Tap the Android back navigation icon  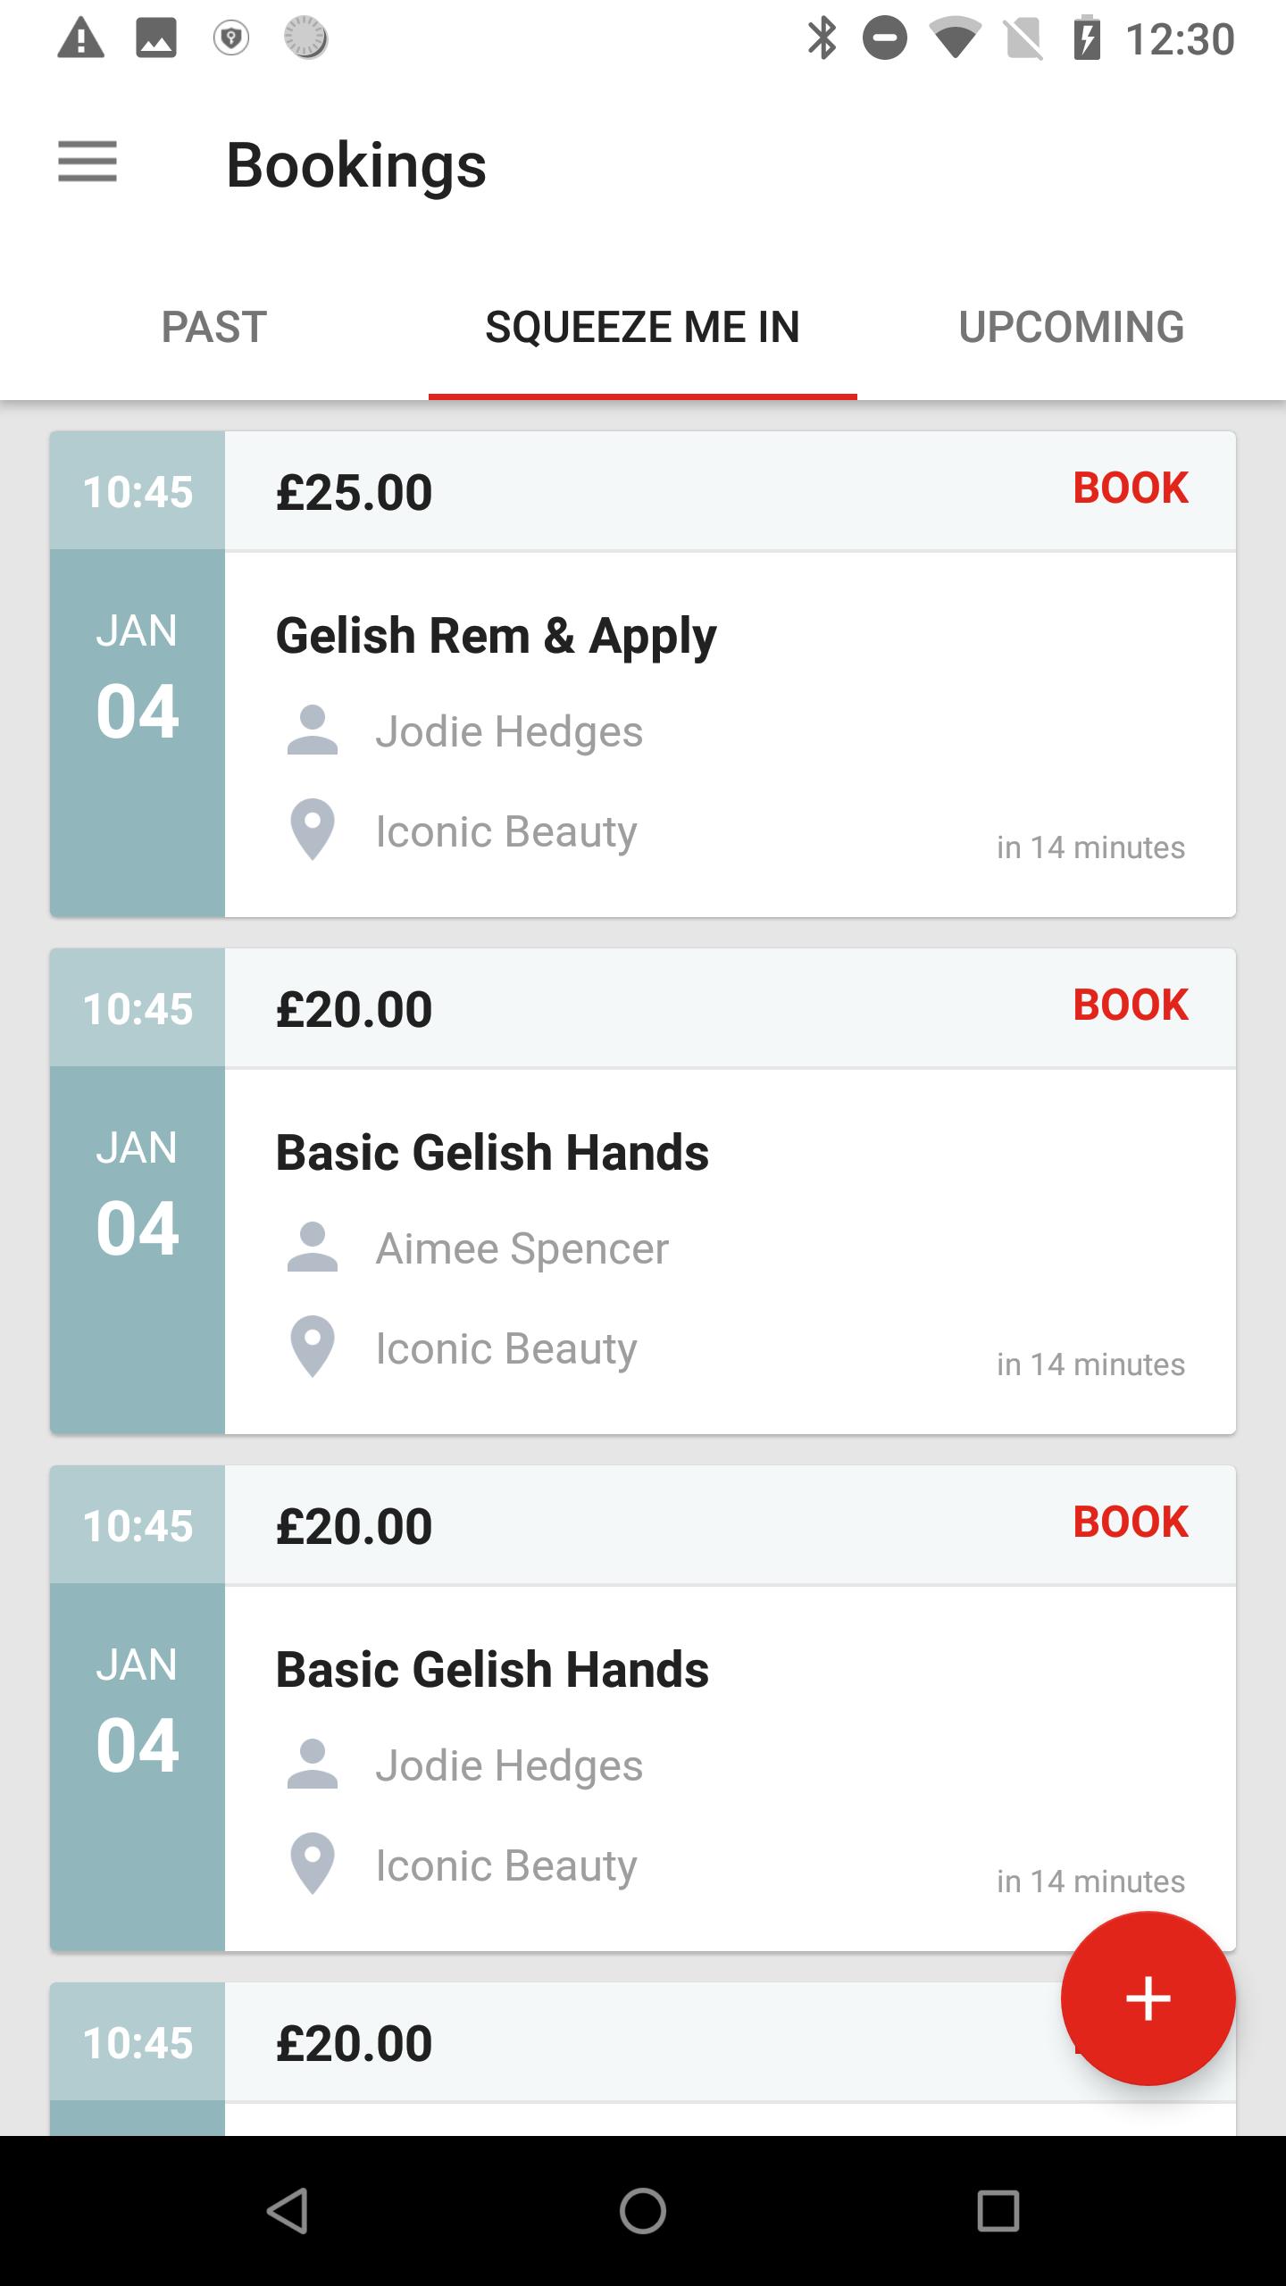click(x=288, y=2211)
